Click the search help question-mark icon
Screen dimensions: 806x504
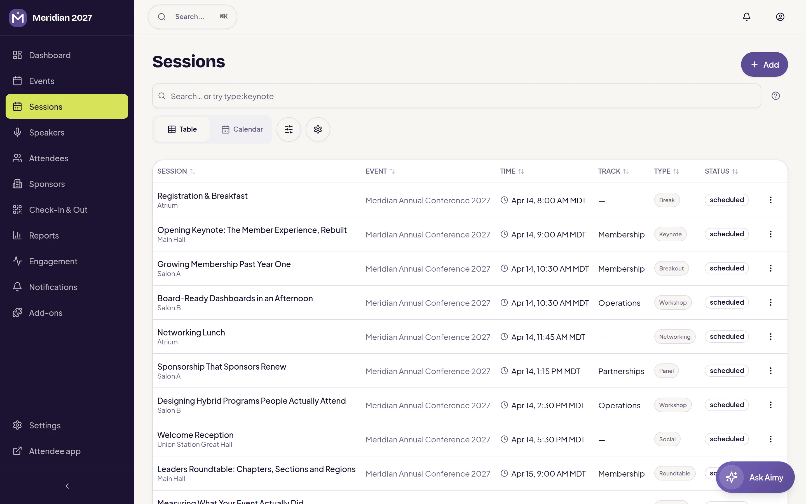(776, 96)
